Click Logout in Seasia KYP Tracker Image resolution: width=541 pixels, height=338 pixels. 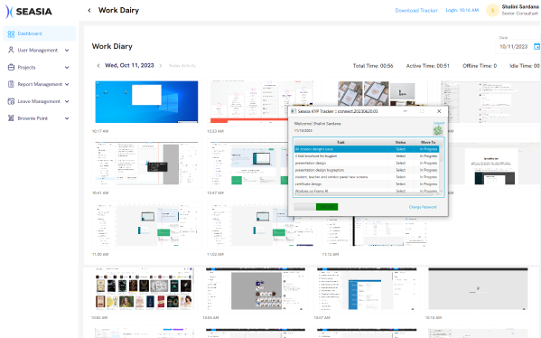[439, 123]
